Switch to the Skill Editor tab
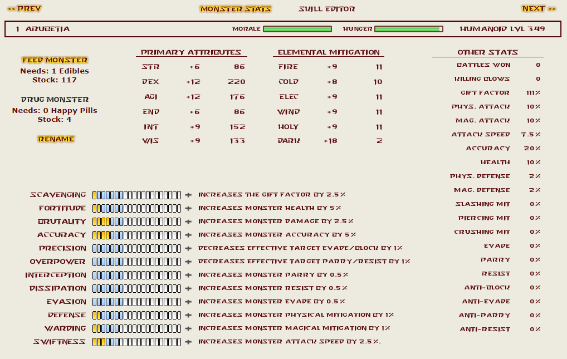 pos(326,9)
